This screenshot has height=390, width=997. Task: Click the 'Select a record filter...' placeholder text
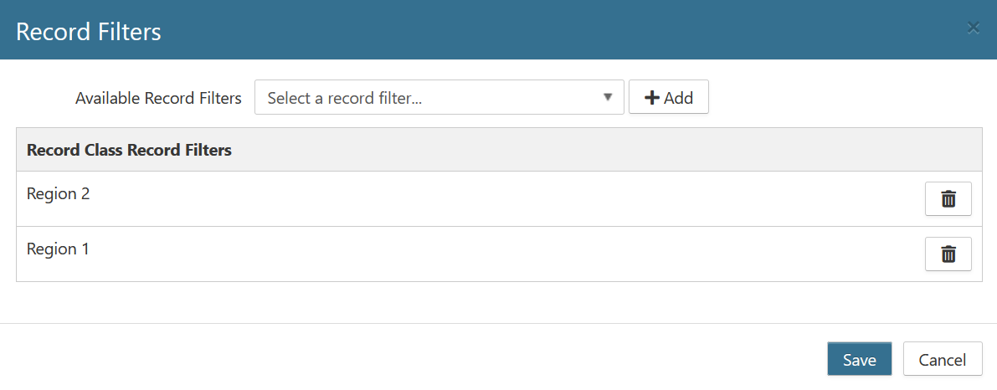(344, 98)
